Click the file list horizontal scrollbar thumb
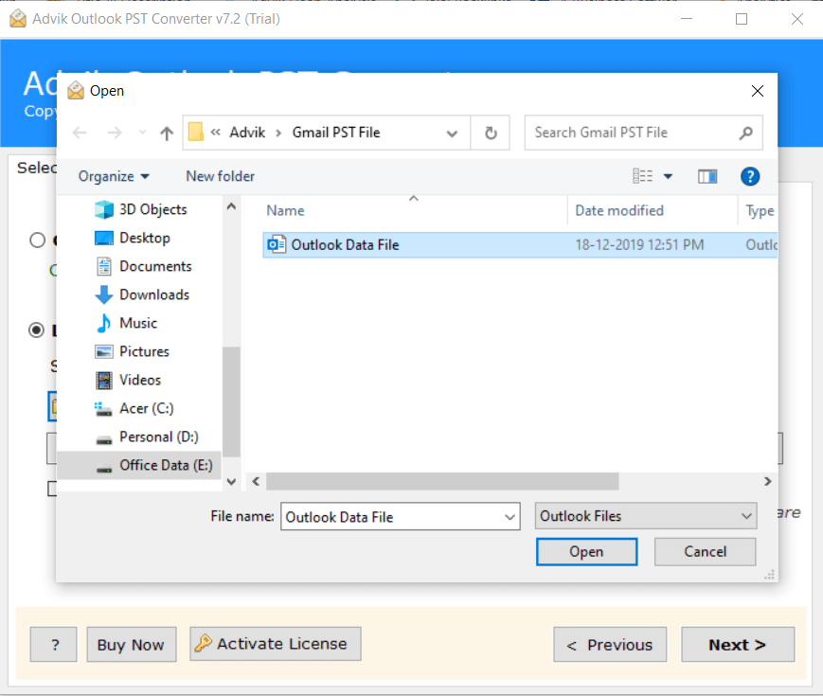Image resolution: width=823 pixels, height=696 pixels. tap(442, 481)
